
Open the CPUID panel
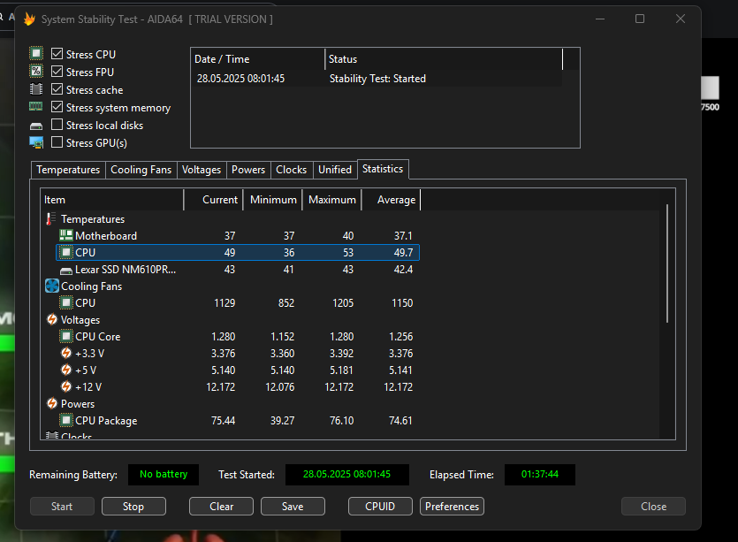380,507
